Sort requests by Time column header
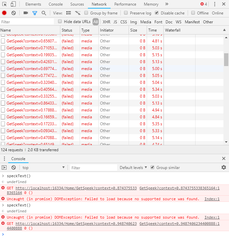 [155, 30]
